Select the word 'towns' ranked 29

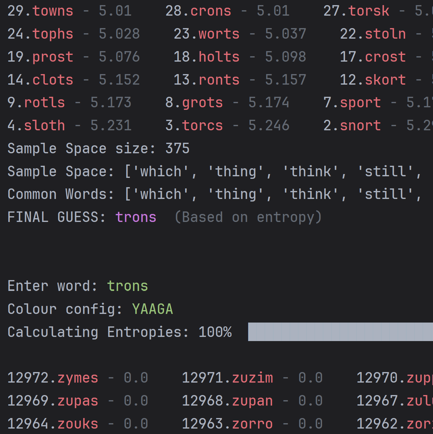point(52,11)
